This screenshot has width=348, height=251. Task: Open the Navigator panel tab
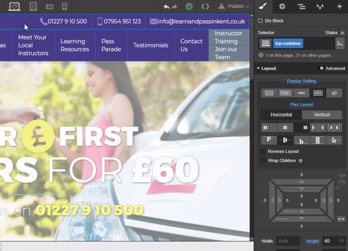[x=301, y=6]
